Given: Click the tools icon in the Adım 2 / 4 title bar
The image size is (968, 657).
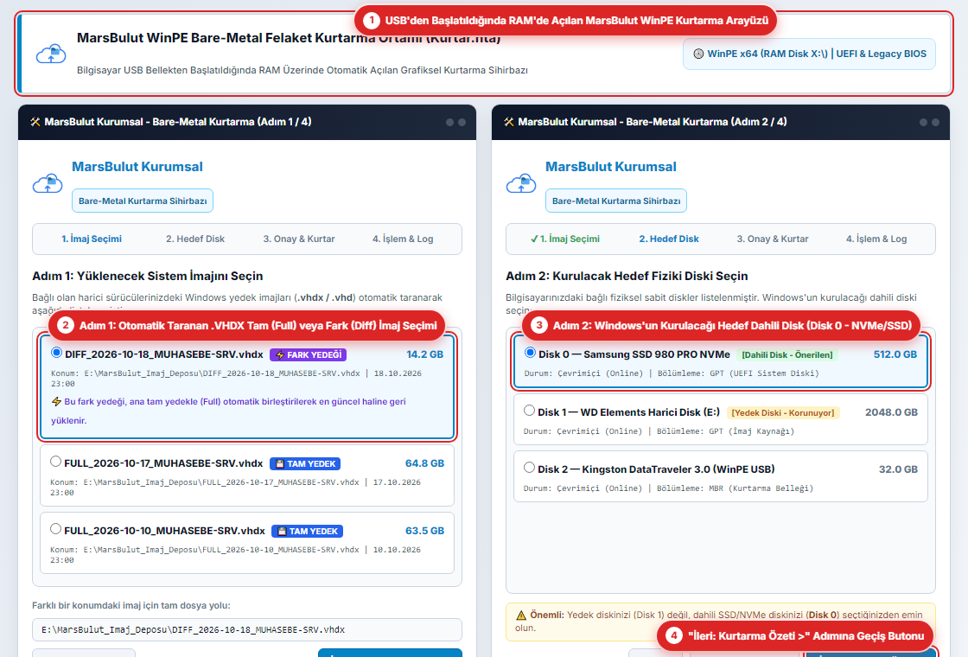Looking at the screenshot, I should (509, 122).
